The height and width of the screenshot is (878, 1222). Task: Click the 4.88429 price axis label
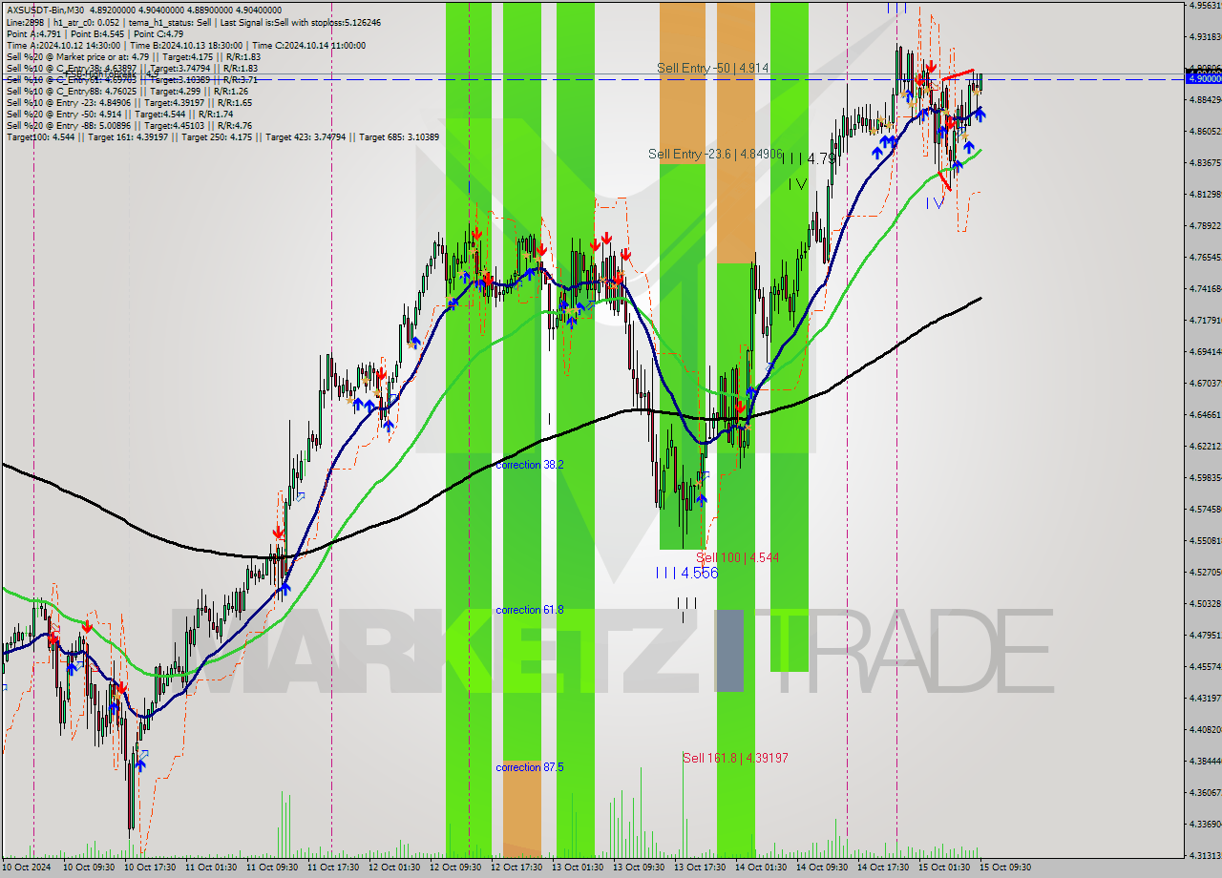(1205, 99)
